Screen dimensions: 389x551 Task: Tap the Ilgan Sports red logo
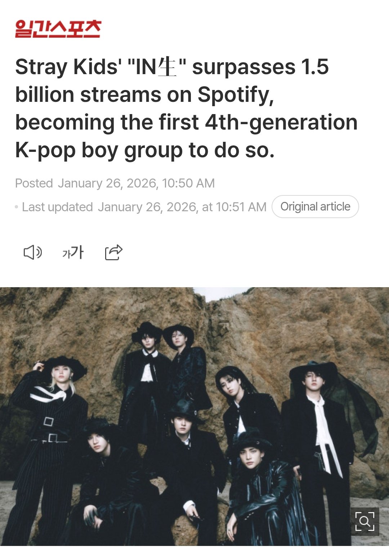coord(58,29)
